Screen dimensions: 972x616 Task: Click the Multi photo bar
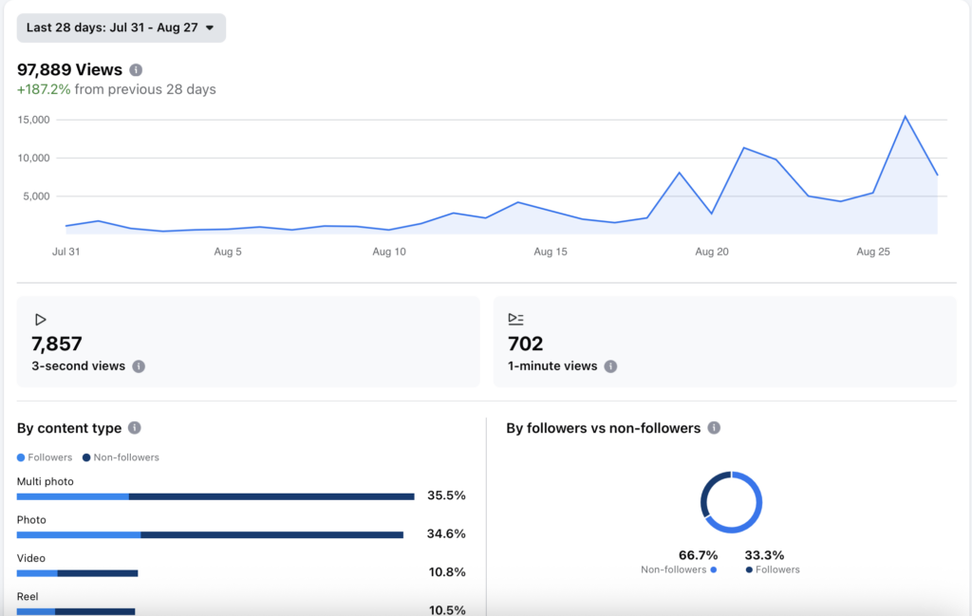click(x=215, y=496)
